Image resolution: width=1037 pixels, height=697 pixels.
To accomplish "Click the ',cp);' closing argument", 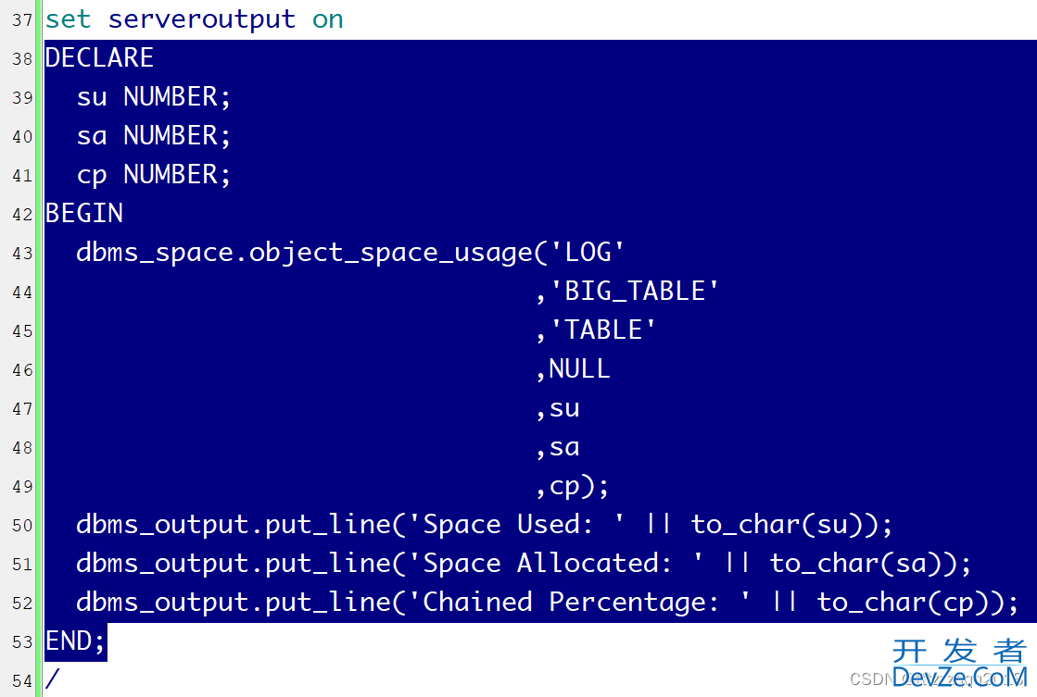I will pos(572,486).
